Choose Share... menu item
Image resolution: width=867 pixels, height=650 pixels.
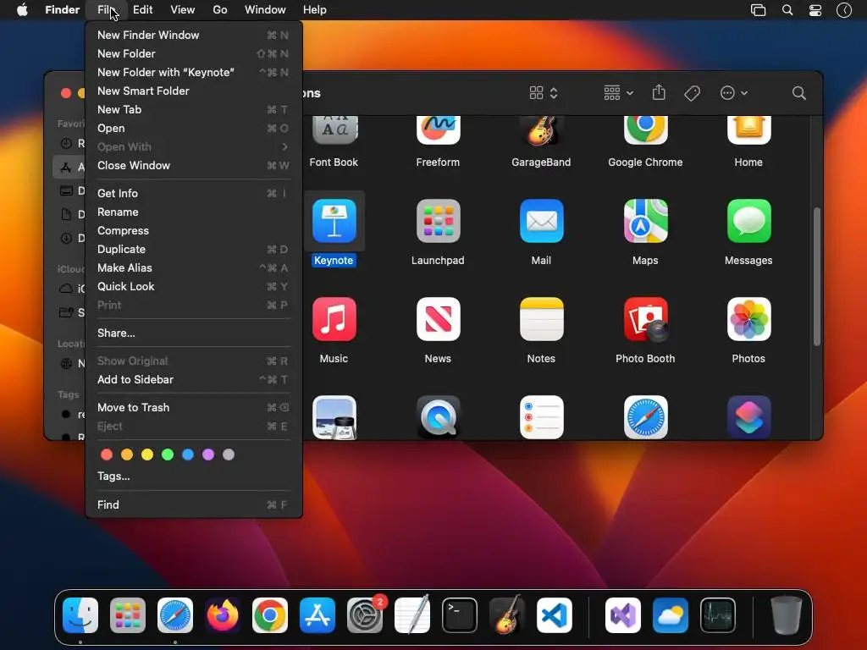193,333
